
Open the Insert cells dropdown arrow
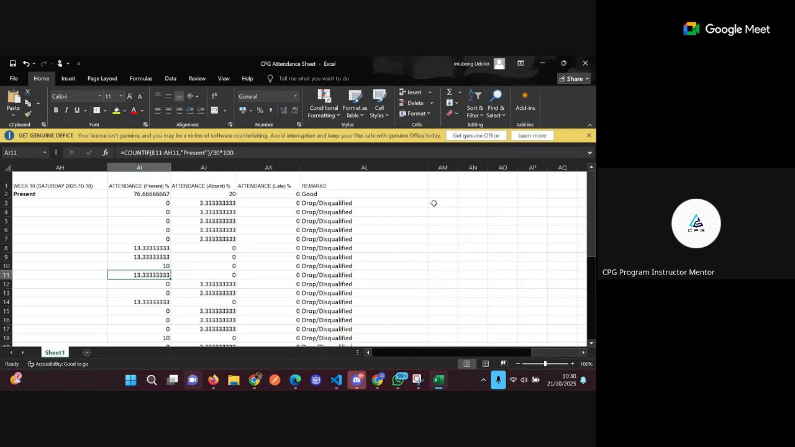click(430, 93)
